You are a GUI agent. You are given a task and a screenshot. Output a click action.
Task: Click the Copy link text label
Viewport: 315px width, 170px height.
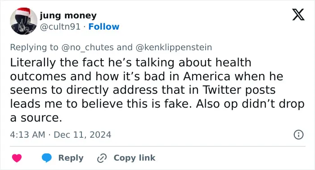click(135, 158)
